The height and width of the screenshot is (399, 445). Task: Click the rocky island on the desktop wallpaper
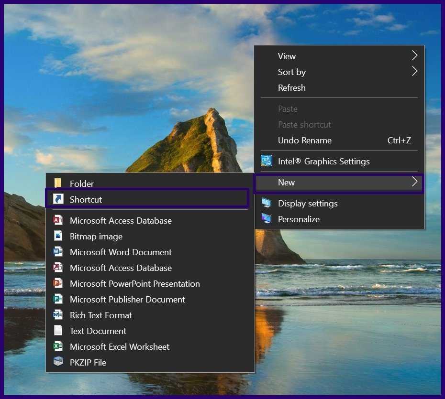pyautogui.click(x=201, y=143)
